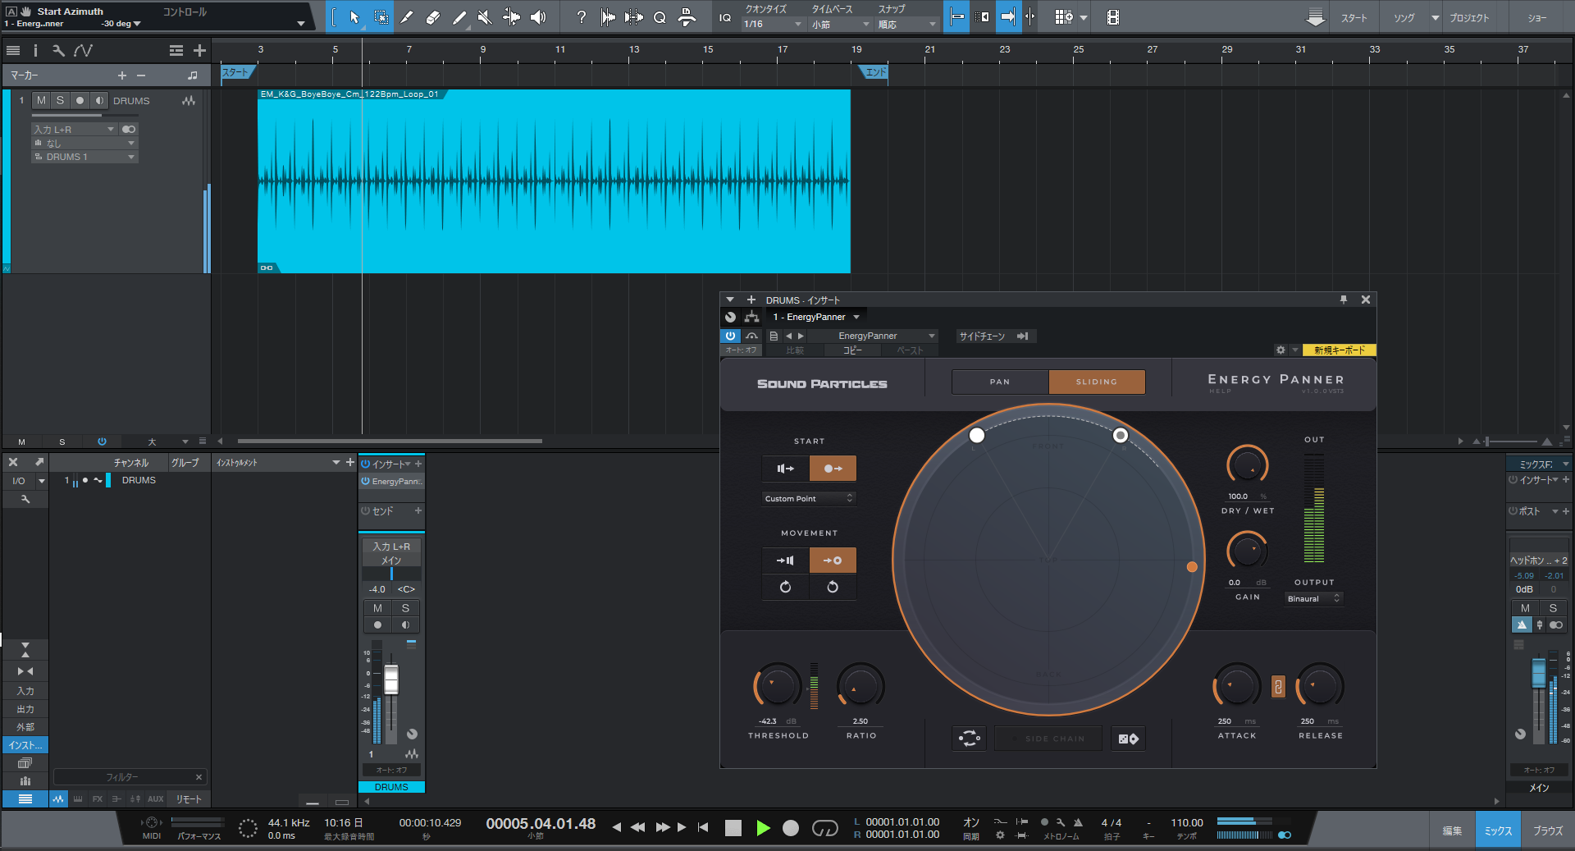Arm record on DRUMS track

[x=80, y=100]
